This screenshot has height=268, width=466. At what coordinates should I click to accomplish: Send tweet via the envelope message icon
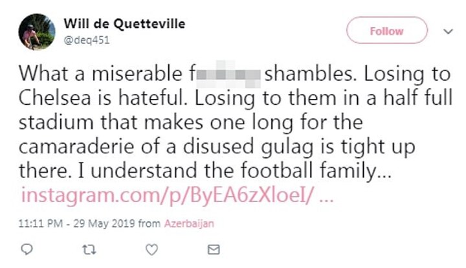point(212,249)
